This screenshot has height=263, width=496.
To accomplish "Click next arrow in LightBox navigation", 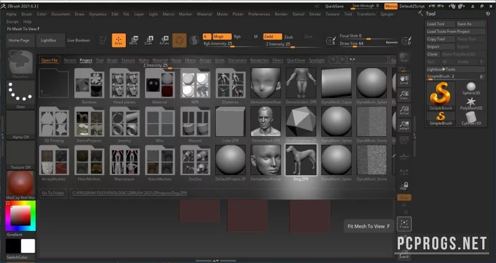I will pos(342,59).
